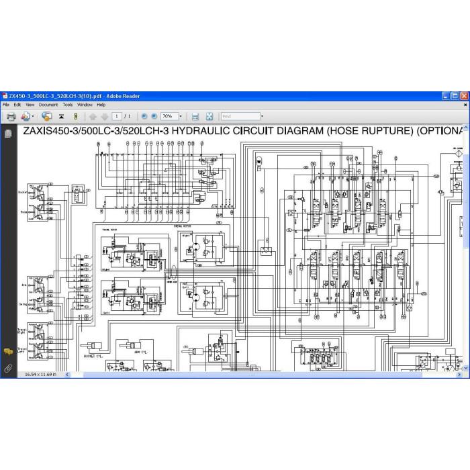Click the Print icon in toolbar
Image resolution: width=470 pixels, height=470 pixels.
11,116
